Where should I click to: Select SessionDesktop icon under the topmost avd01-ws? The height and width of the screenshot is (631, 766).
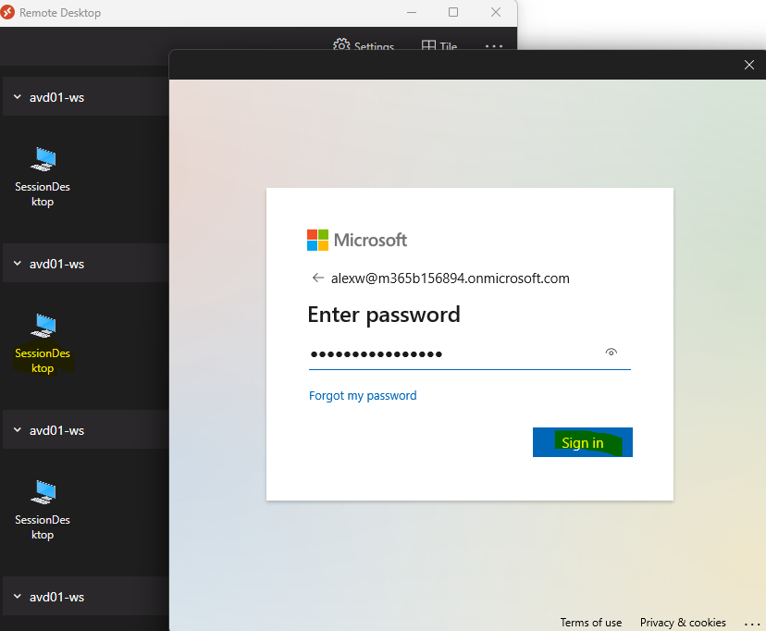pyautogui.click(x=43, y=159)
